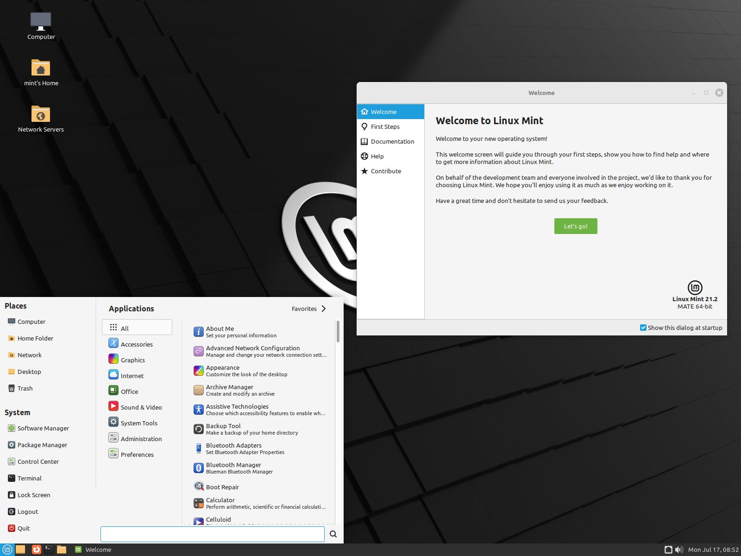The image size is (741, 556).
Task: Click the search magnifier icon in menu
Action: [x=333, y=534]
